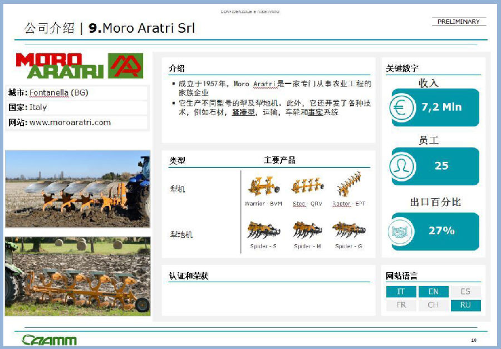Click the PRELIMINARY label
This screenshot has width=501, height=349.
pos(459,21)
